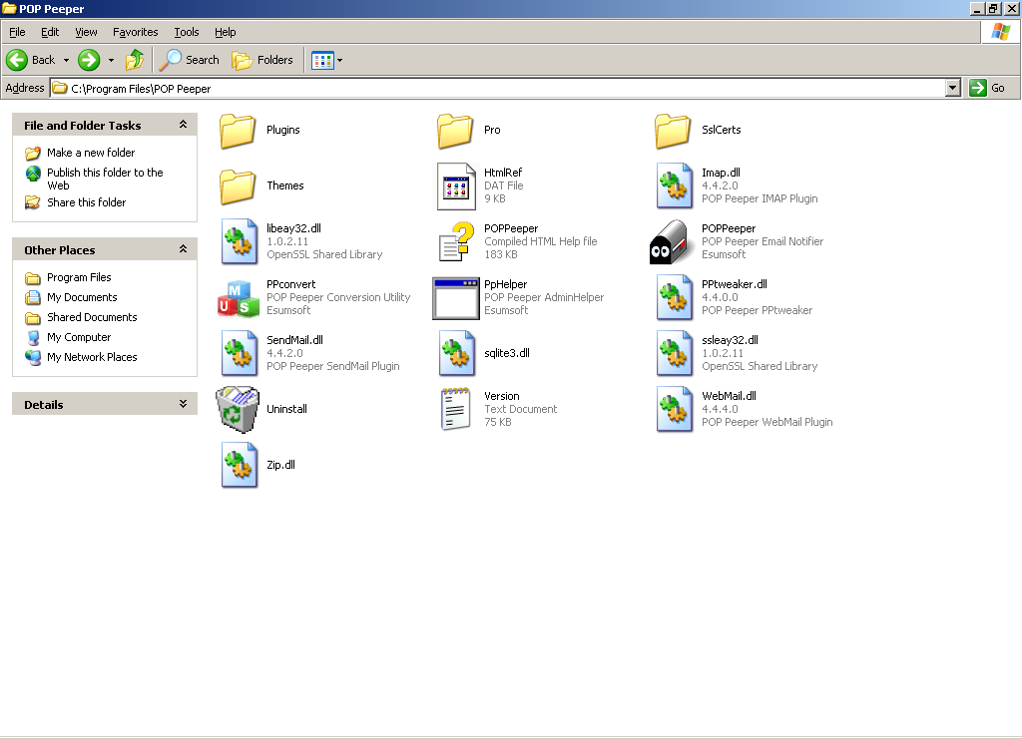
Task: Open the POPPeeper compiled HTML help icon
Action: click(456, 241)
